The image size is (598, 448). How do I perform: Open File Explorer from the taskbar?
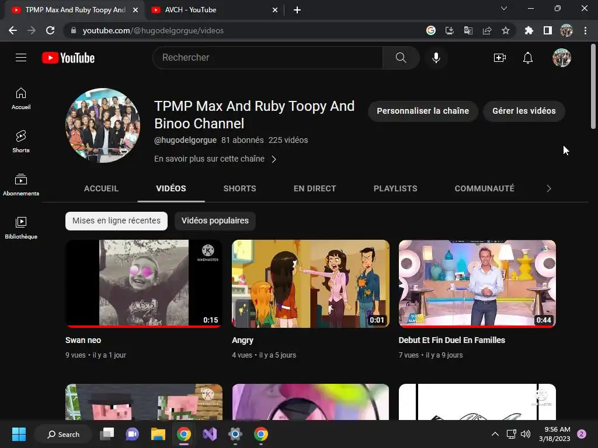click(158, 434)
